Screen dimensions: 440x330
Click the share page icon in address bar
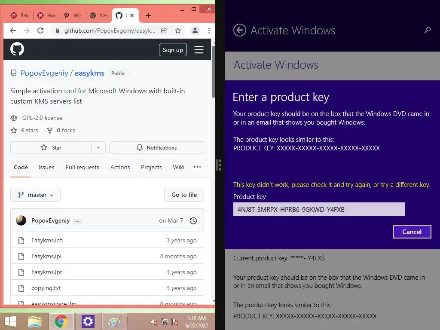[164, 31]
